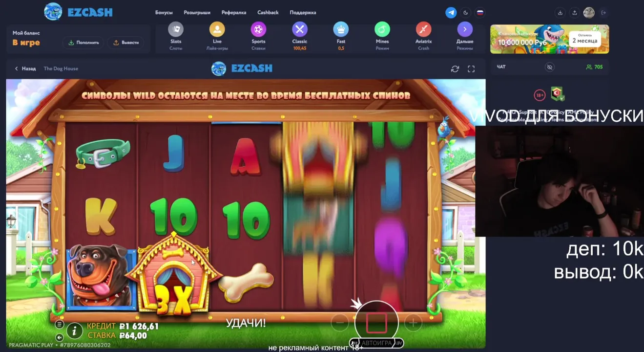Toggle dark mode moon icon
644x352 pixels.
466,13
